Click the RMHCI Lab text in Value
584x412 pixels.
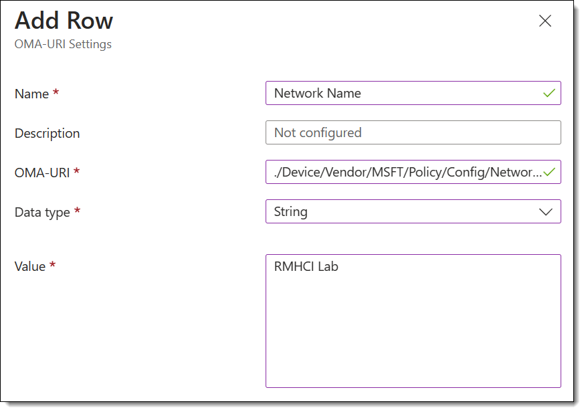tap(306, 267)
